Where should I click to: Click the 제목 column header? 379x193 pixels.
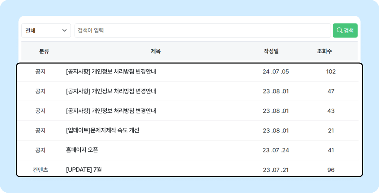coord(156,51)
